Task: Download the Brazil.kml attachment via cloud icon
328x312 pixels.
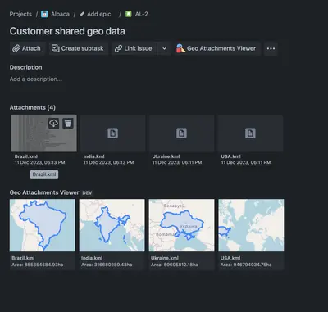Action: point(54,124)
